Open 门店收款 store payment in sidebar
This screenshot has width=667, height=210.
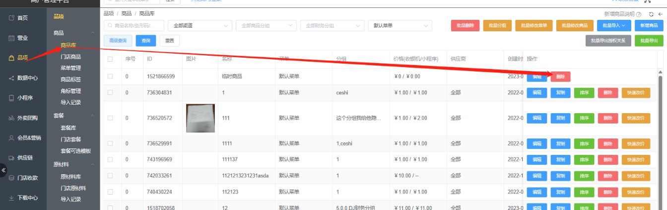pos(23,178)
